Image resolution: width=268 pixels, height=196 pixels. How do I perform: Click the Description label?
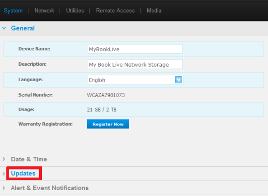(32, 64)
